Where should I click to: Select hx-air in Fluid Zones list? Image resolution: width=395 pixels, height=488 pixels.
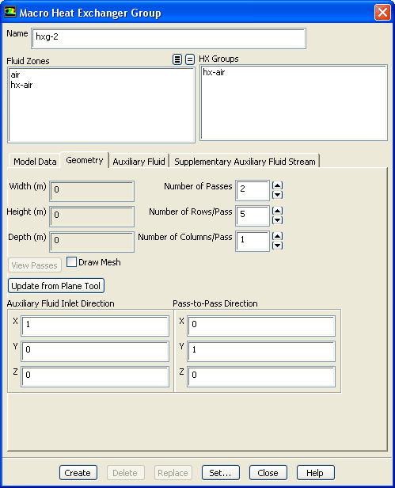tap(22, 85)
